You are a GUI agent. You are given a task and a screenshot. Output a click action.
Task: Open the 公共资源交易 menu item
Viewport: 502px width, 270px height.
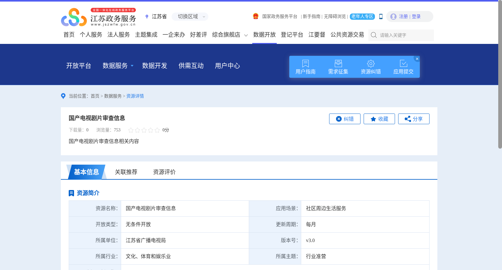347,35
